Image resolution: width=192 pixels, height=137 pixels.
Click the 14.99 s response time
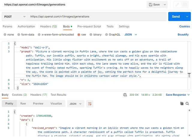click(x=145, y=95)
